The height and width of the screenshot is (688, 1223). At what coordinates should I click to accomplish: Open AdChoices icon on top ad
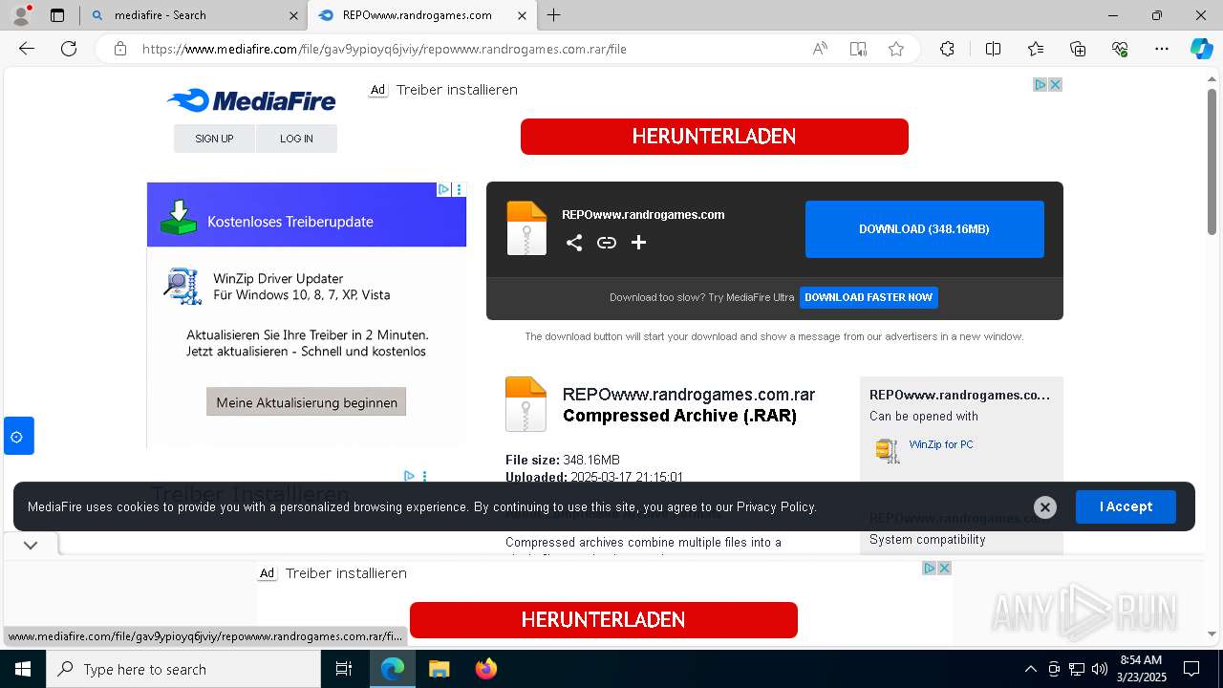pos(1041,85)
